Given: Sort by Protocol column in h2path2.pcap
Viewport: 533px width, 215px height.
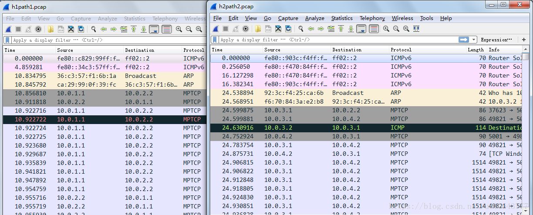Looking at the screenshot, I should 427,50.
